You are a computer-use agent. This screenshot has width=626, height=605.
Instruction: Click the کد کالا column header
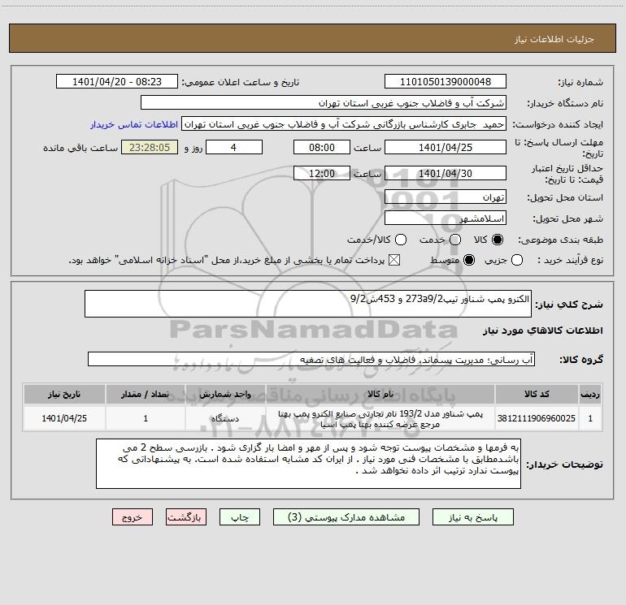click(x=537, y=394)
